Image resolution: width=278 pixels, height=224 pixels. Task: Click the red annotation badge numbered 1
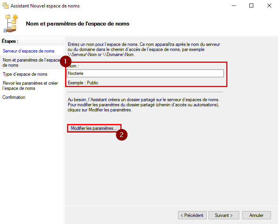point(65,61)
